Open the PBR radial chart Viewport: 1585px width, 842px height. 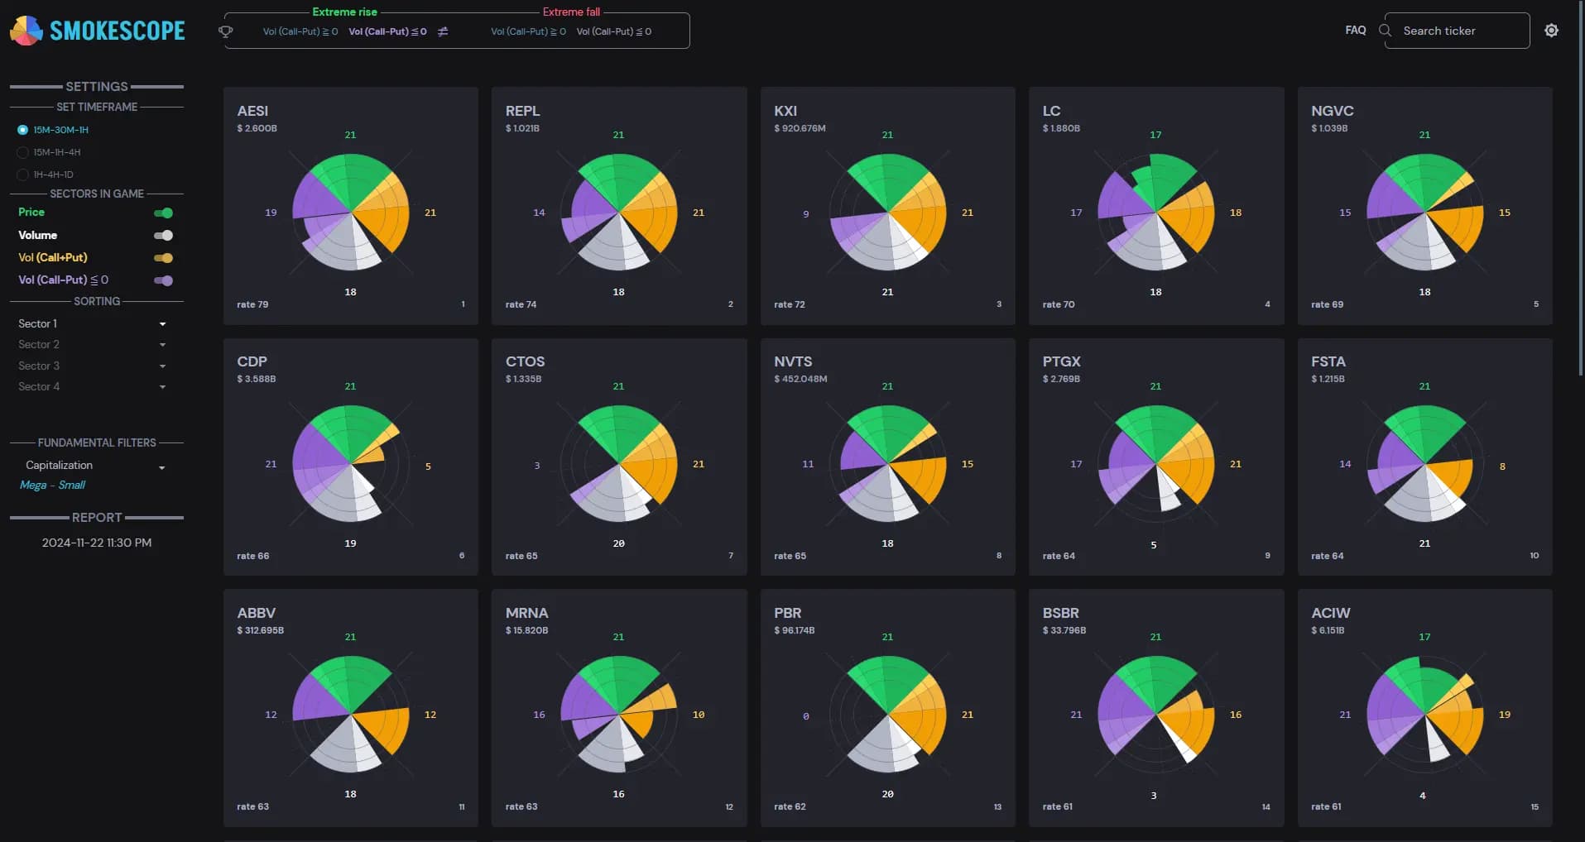click(x=888, y=715)
